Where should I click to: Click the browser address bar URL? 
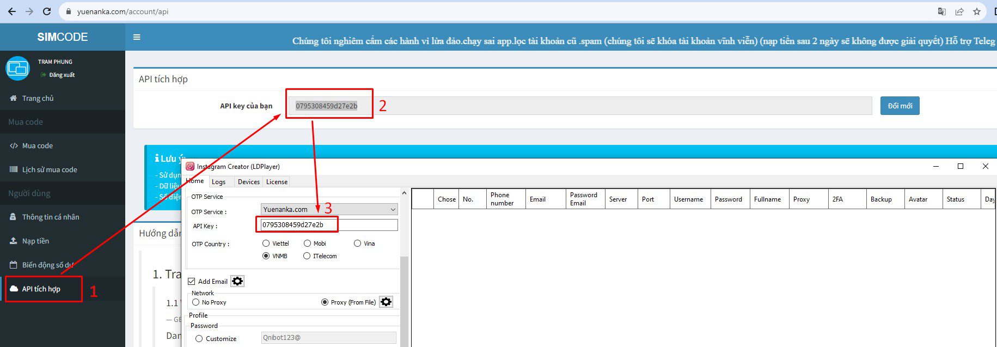123,11
